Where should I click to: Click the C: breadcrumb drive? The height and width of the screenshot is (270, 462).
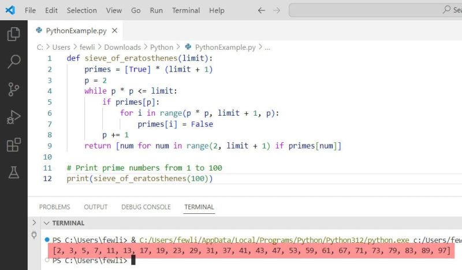(x=40, y=47)
